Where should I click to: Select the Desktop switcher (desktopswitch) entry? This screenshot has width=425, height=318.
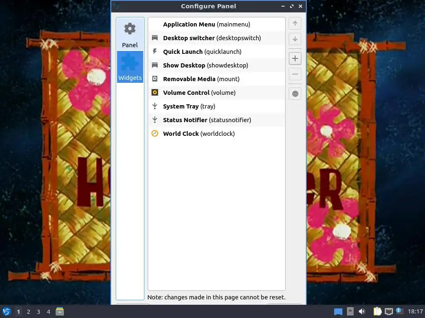(x=217, y=38)
